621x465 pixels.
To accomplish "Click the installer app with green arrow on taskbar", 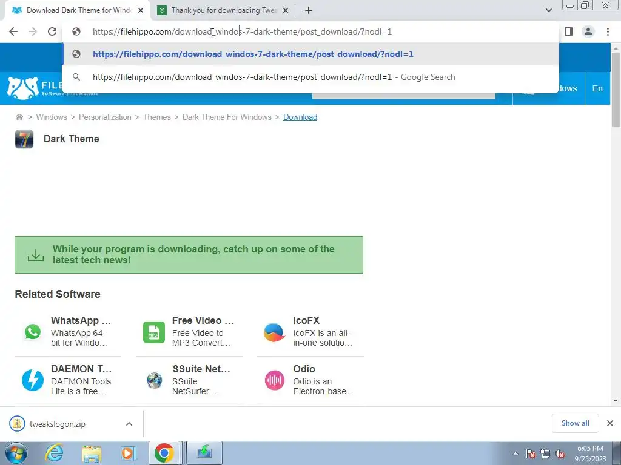I will [204, 453].
